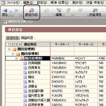Click the *HANBAI search key cell
Screen dimensions: 106x106
(x=62, y=58)
